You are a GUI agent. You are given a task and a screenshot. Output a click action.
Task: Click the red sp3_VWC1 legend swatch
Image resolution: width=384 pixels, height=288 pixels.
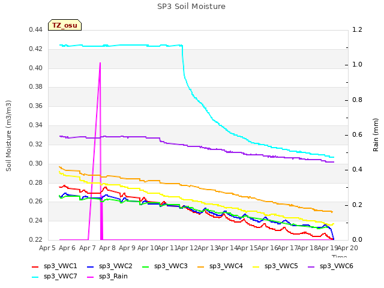click(35, 267)
